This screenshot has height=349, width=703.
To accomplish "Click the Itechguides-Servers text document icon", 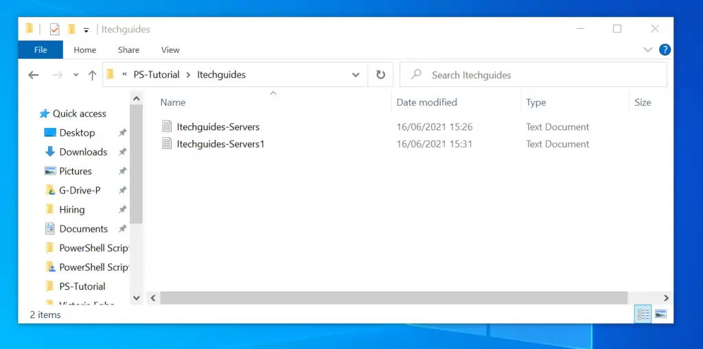I will pyautogui.click(x=167, y=127).
